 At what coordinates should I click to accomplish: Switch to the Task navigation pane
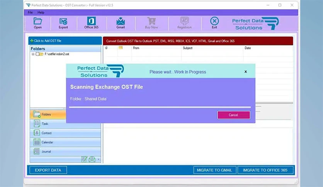pyautogui.click(x=65, y=124)
